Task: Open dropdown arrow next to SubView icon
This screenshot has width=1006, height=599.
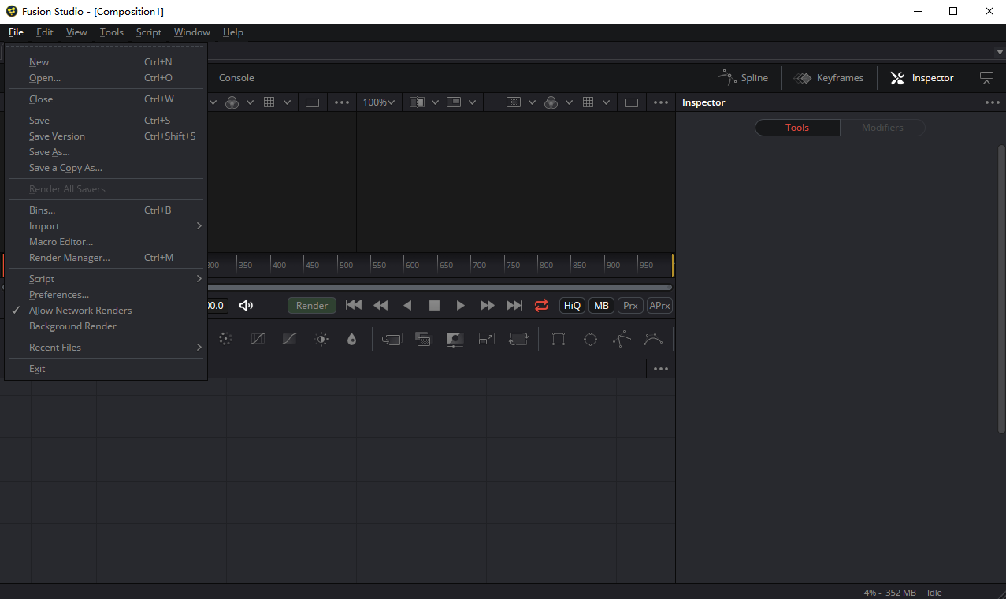Action: [x=472, y=102]
